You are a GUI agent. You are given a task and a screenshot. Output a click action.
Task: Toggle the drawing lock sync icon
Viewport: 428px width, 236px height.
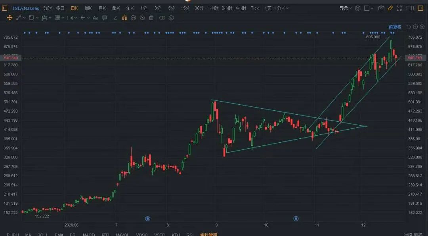(133, 18)
